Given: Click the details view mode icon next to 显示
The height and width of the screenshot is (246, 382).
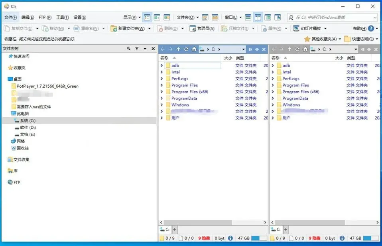Looking at the screenshot, I should pos(147,17).
